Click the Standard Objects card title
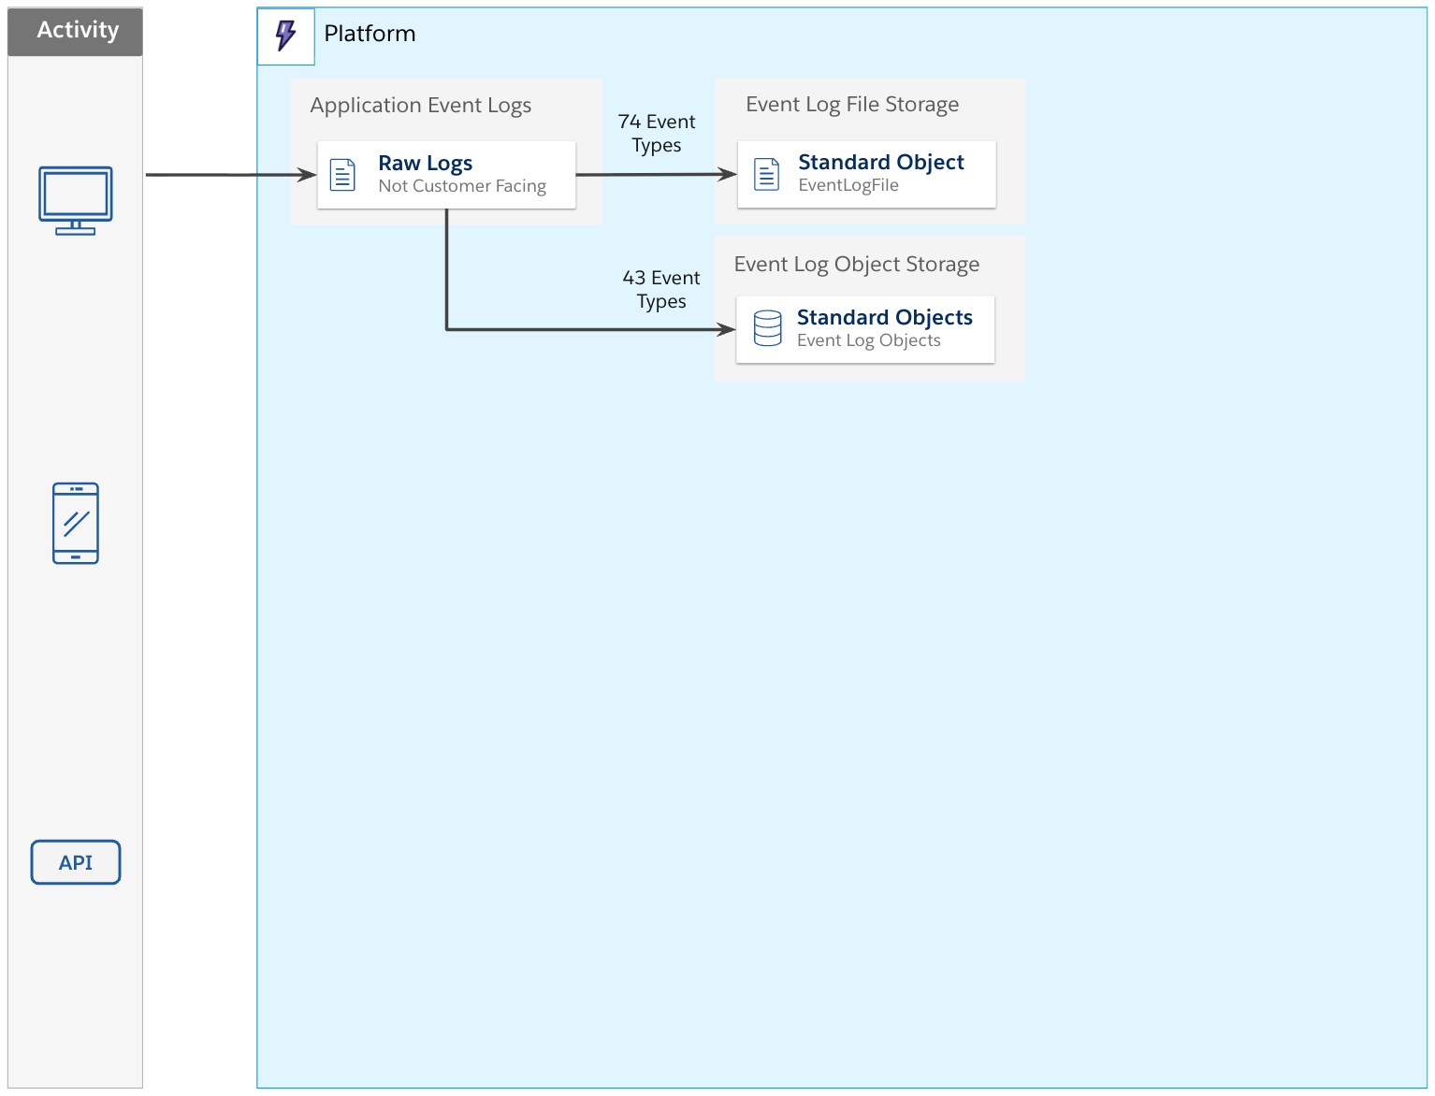Screen dimensions: 1435x1096 (884, 317)
